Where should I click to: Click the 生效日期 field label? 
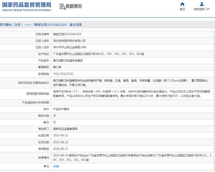pyautogui.click(x=43, y=142)
